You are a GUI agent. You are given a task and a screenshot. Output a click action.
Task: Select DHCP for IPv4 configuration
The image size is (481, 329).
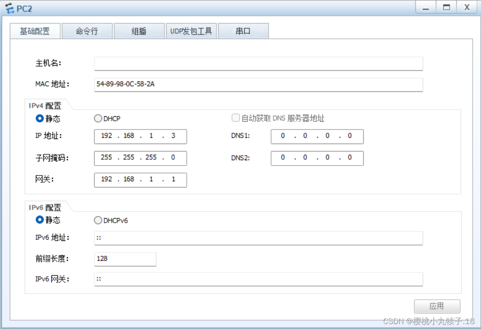[x=98, y=118]
